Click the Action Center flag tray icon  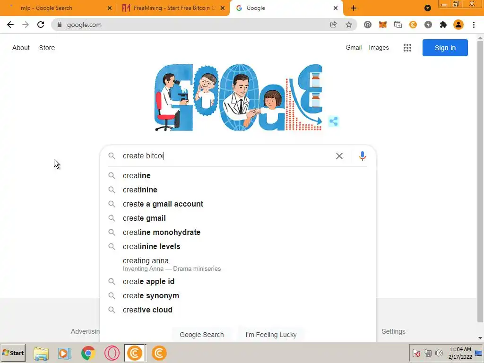pyautogui.click(x=416, y=353)
